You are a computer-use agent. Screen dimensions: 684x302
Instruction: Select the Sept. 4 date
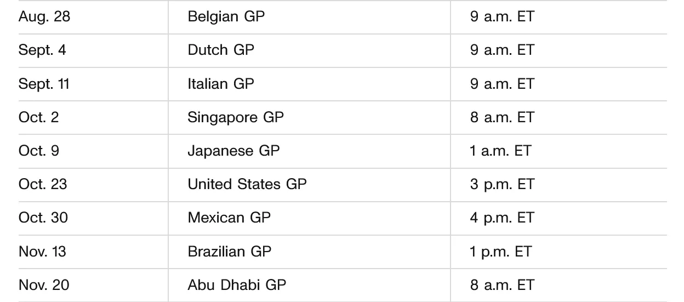click(42, 50)
